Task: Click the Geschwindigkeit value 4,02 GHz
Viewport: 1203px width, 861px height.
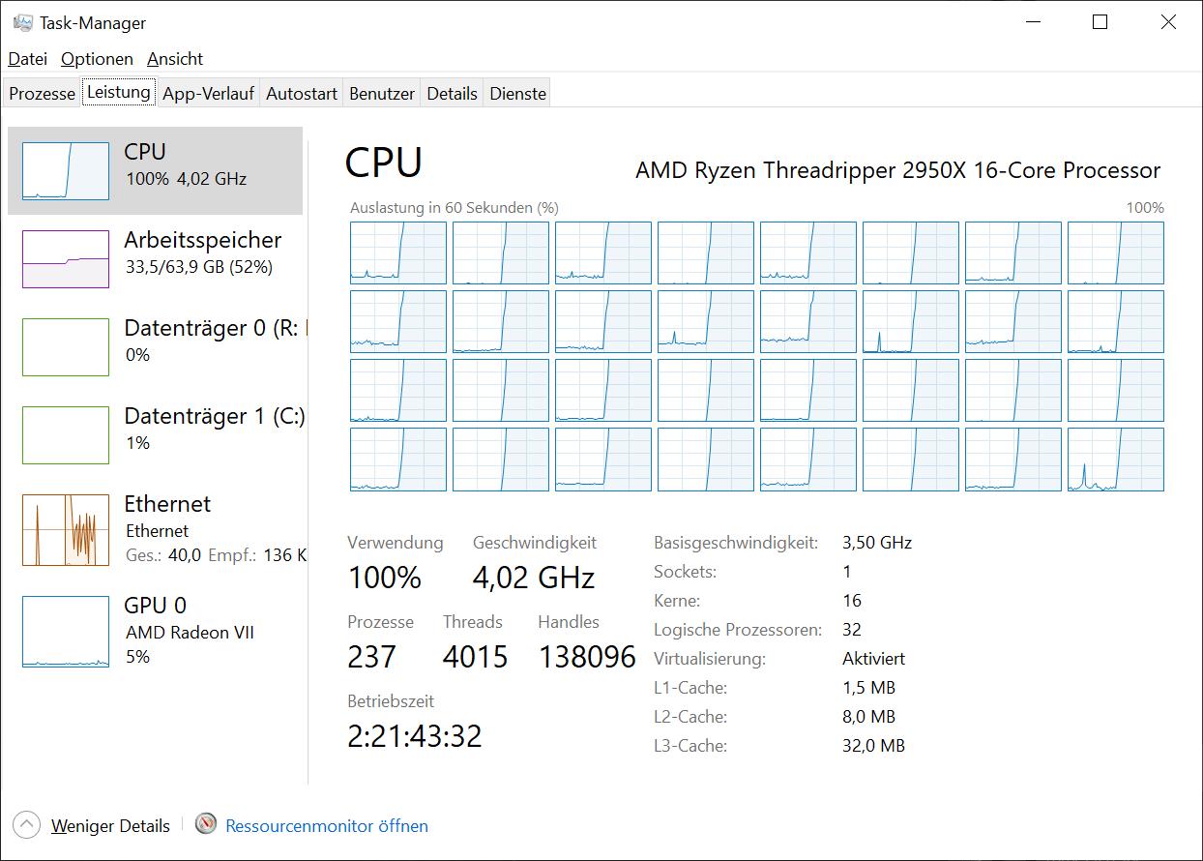Action: tap(534, 579)
